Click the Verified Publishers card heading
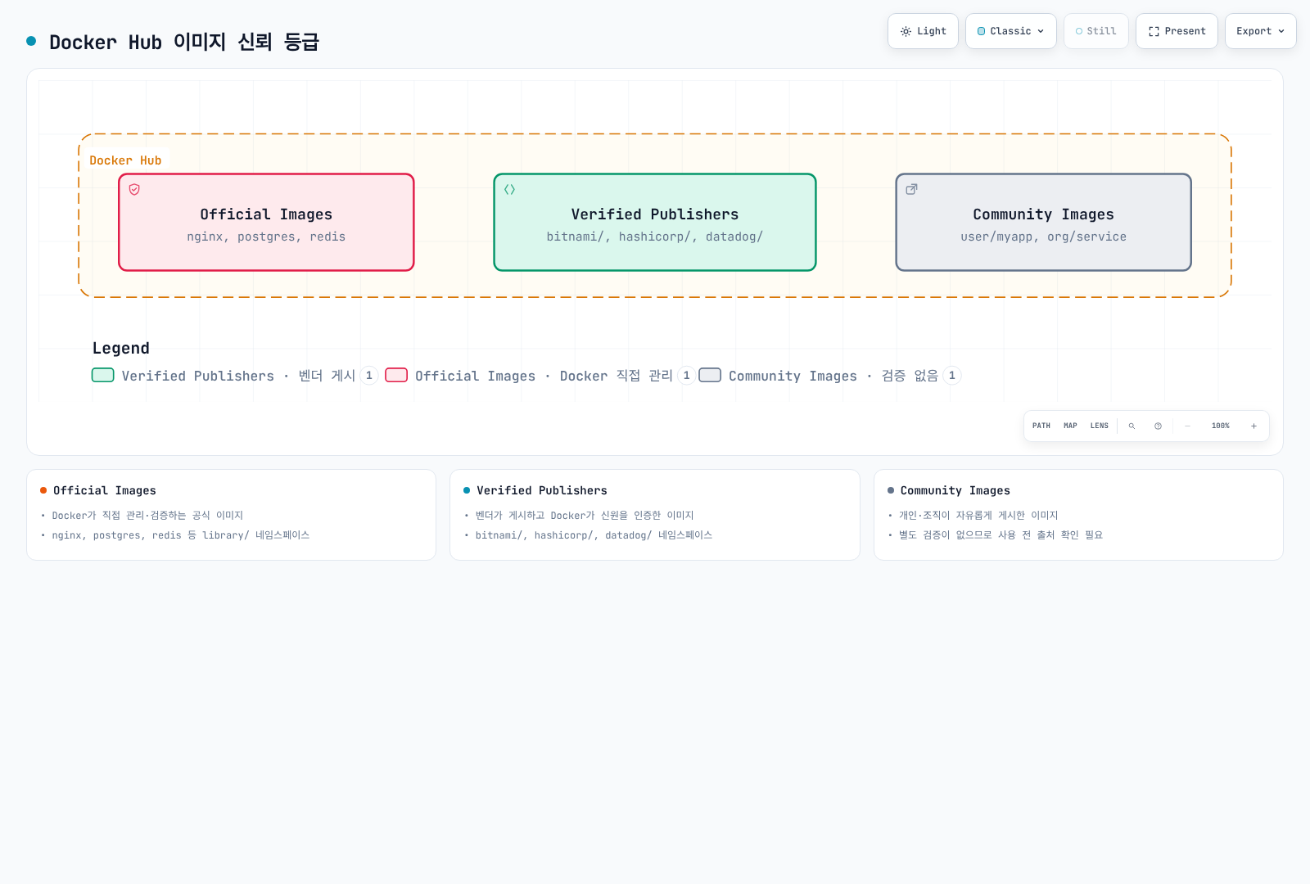Screen dimensions: 1310x884 tap(542, 490)
